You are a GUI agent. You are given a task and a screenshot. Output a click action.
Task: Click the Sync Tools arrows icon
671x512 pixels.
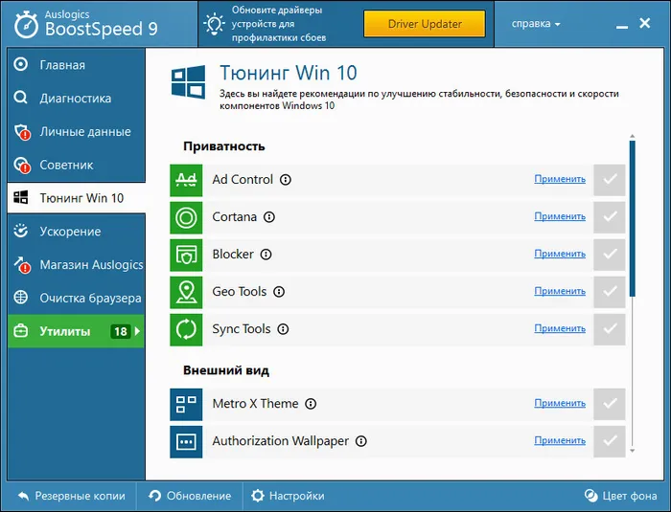(186, 329)
